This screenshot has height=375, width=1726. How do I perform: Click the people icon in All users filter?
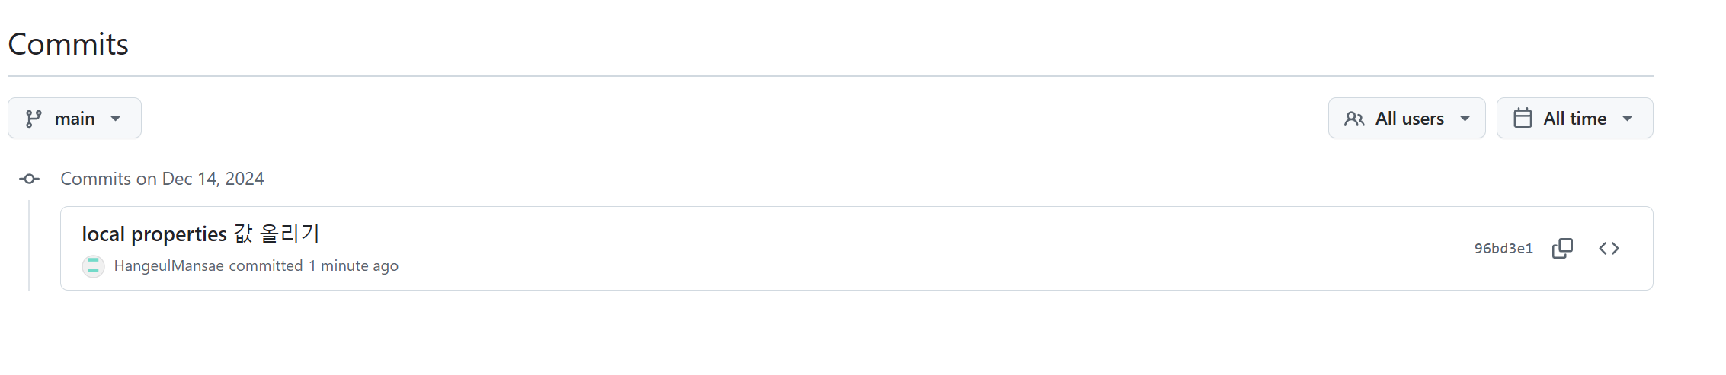tap(1354, 119)
